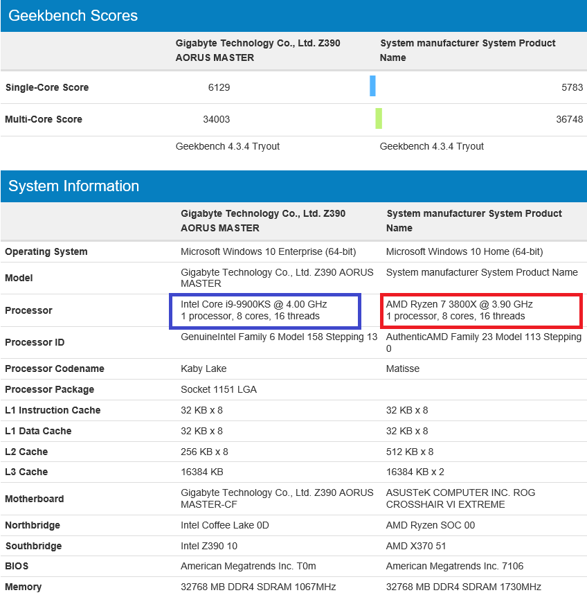Click the System Information section header
This screenshot has height=595, width=587.
(x=74, y=186)
